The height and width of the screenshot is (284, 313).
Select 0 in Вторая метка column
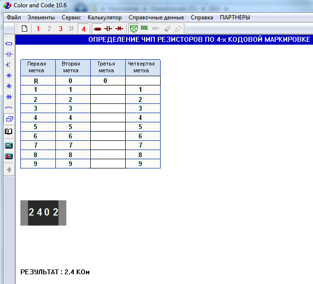click(73, 81)
